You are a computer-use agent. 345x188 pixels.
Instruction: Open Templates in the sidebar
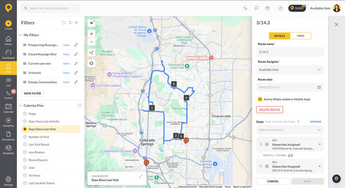8,150
